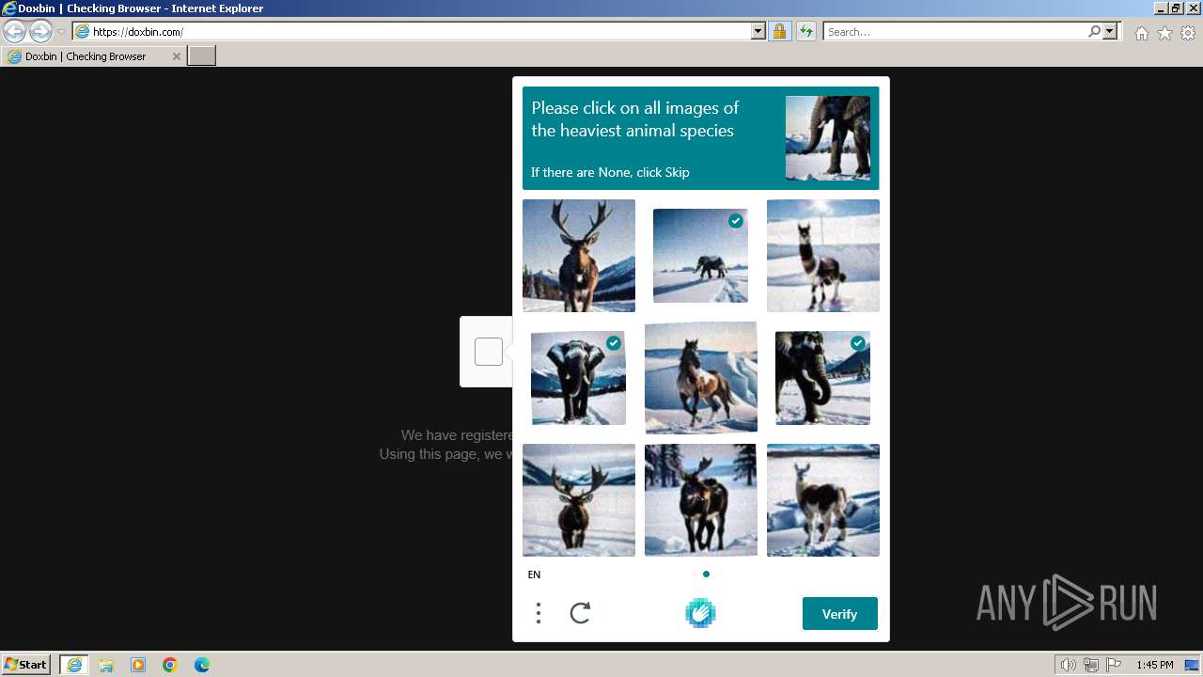
Task: Open the recent pages dropdown arrow
Action: click(62, 32)
